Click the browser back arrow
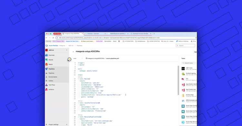Viewport: 242px width, 126px height. coord(46,38)
